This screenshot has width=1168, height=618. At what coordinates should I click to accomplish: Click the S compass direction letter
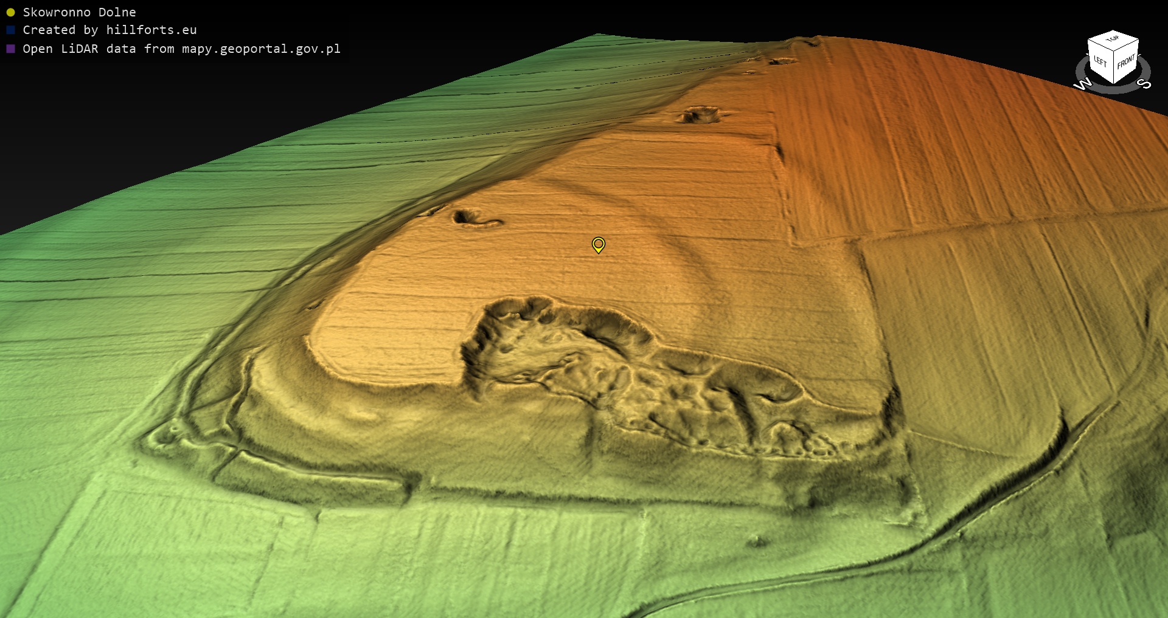tap(1144, 83)
